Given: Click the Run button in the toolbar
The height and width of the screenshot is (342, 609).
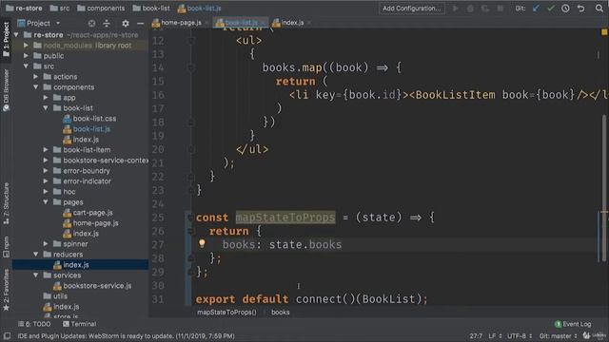Looking at the screenshot, I should (455, 9).
